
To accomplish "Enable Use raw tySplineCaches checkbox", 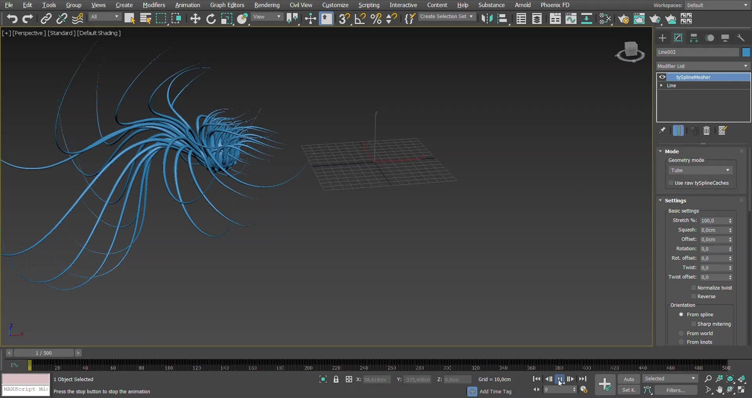I will [x=671, y=183].
